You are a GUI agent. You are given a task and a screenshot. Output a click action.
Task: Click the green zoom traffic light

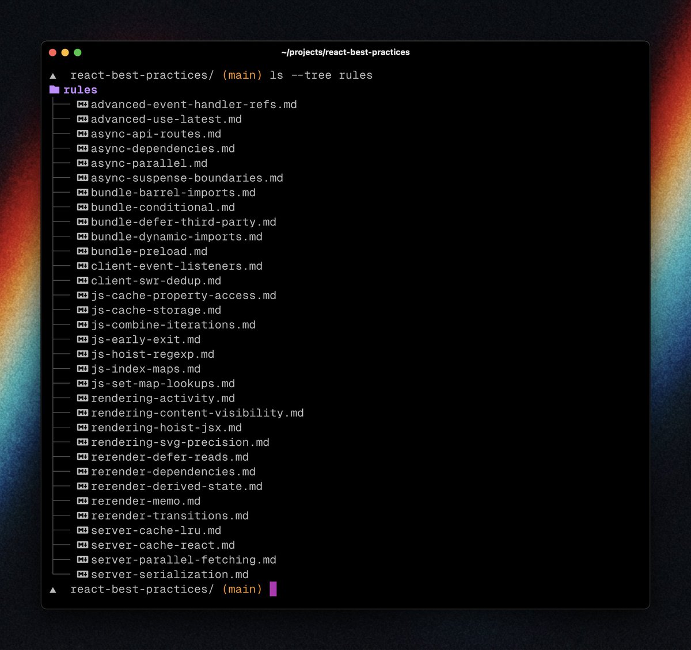(78, 52)
